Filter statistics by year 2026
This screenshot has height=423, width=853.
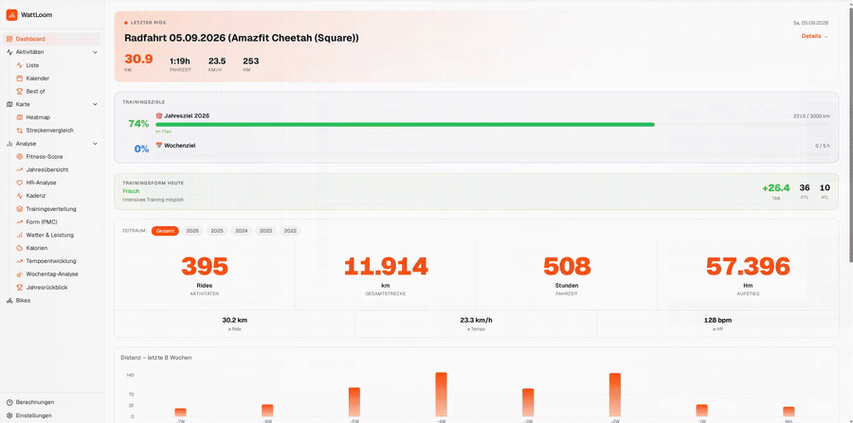[x=192, y=231]
